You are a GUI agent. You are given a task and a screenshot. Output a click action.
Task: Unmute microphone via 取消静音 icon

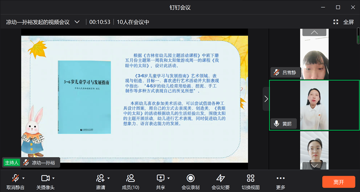tap(15, 178)
